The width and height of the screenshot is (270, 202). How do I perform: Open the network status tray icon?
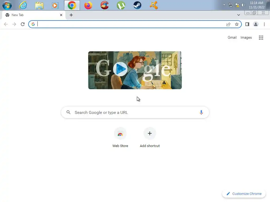[230, 5]
